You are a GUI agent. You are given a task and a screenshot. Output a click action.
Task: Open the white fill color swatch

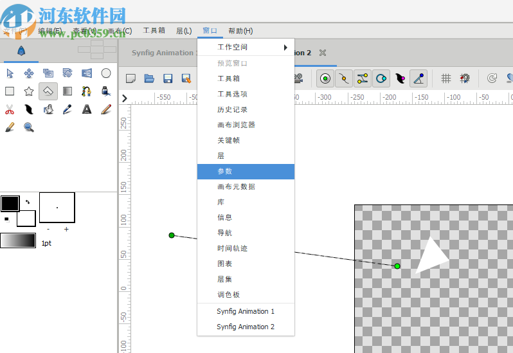click(26, 219)
